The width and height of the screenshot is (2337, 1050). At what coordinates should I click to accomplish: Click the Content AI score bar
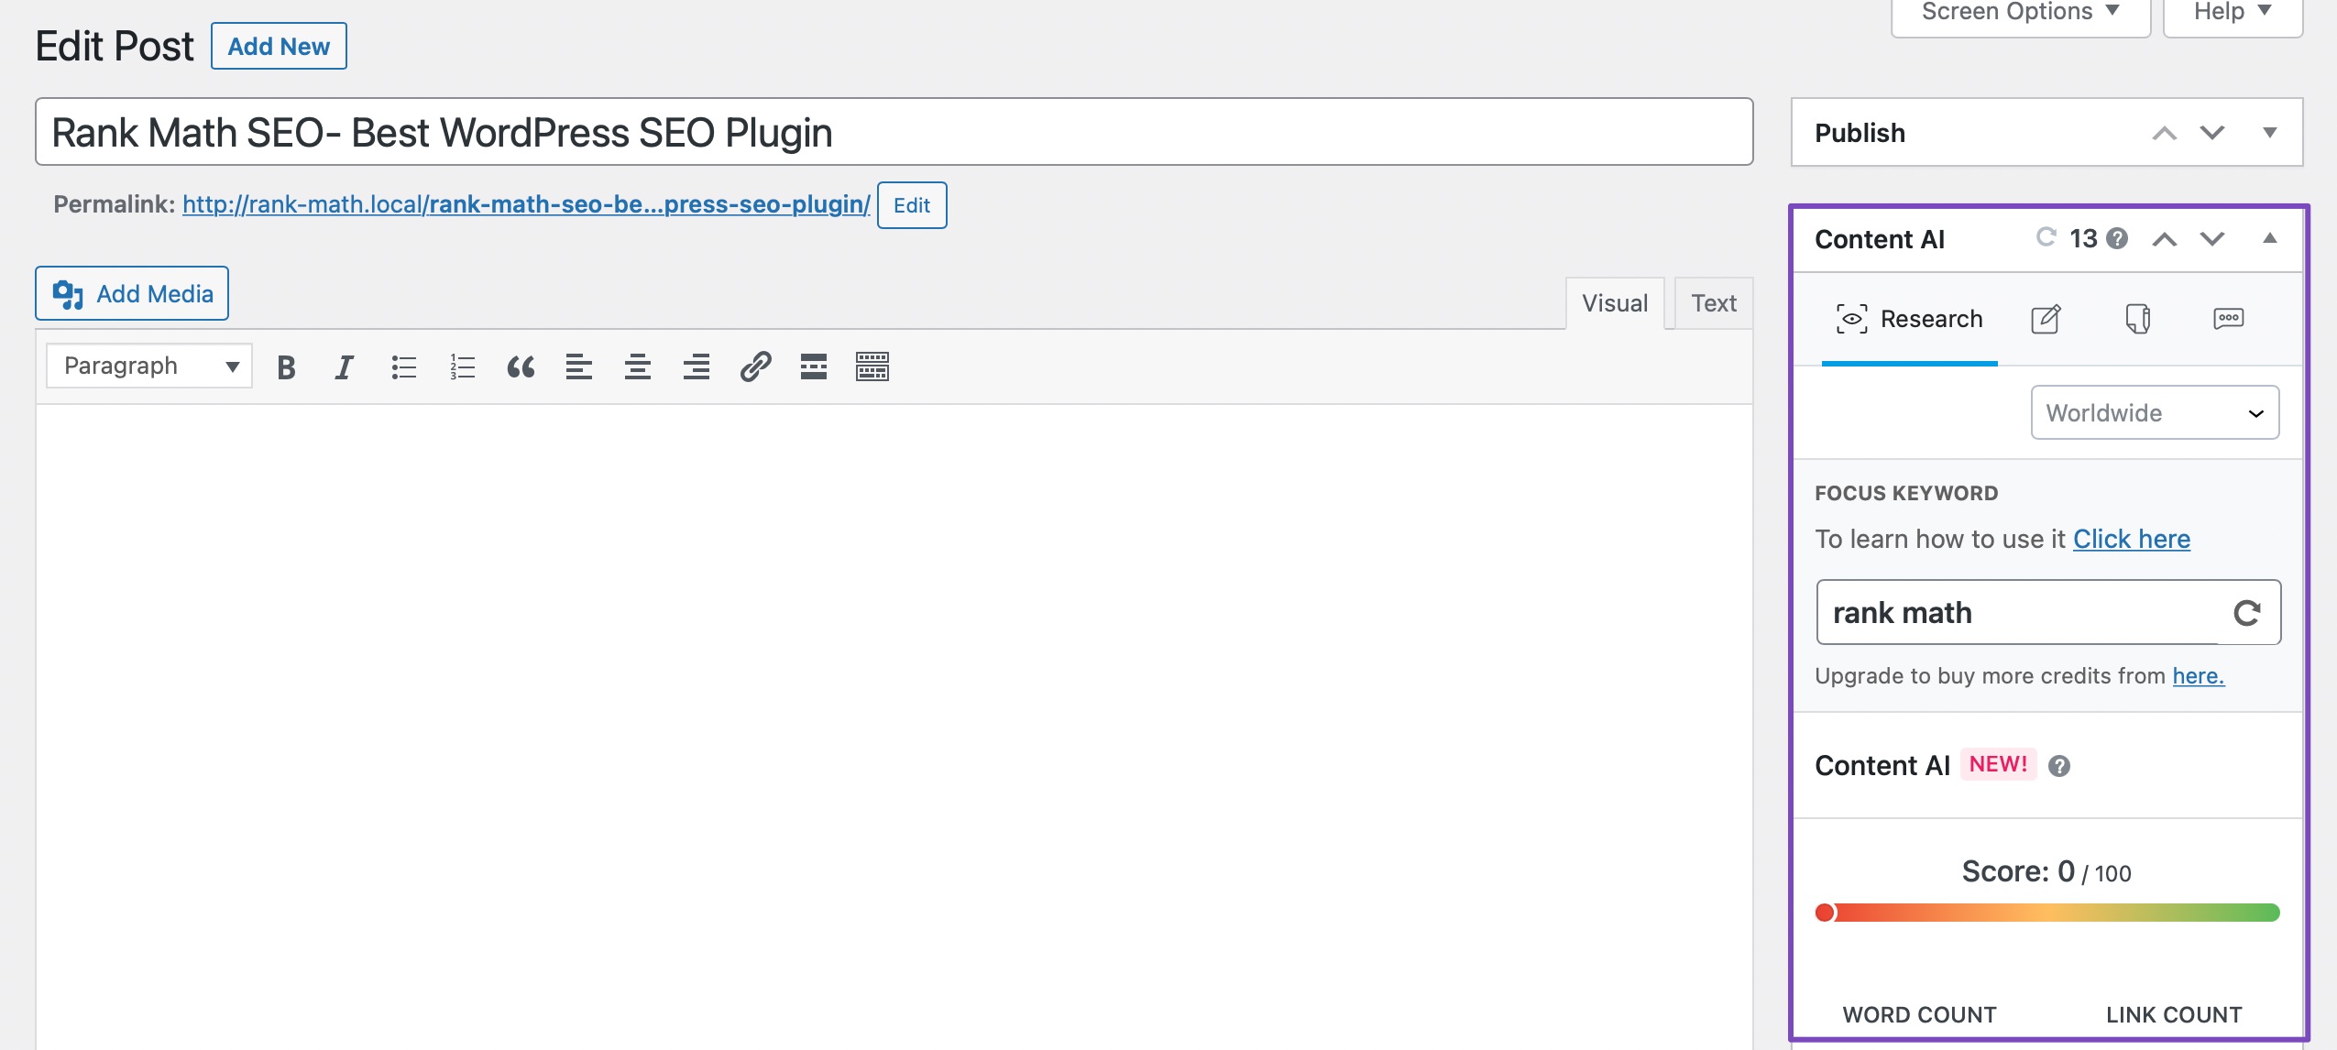tap(2047, 913)
